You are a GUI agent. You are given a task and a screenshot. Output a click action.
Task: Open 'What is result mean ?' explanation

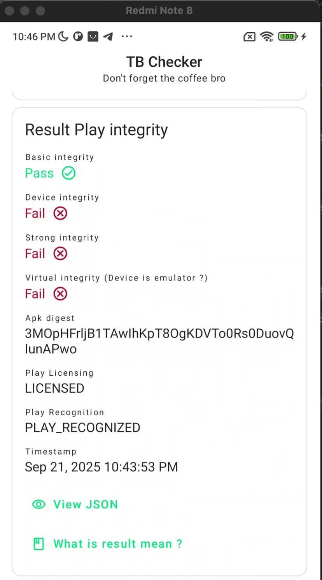pos(117,543)
